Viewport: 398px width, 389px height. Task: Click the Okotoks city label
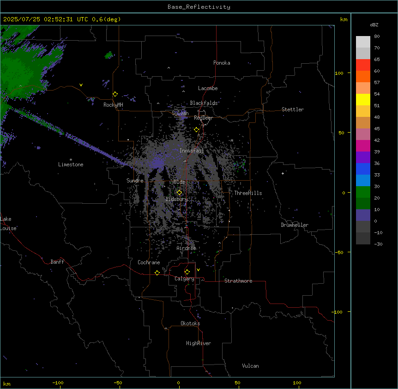(x=190, y=323)
